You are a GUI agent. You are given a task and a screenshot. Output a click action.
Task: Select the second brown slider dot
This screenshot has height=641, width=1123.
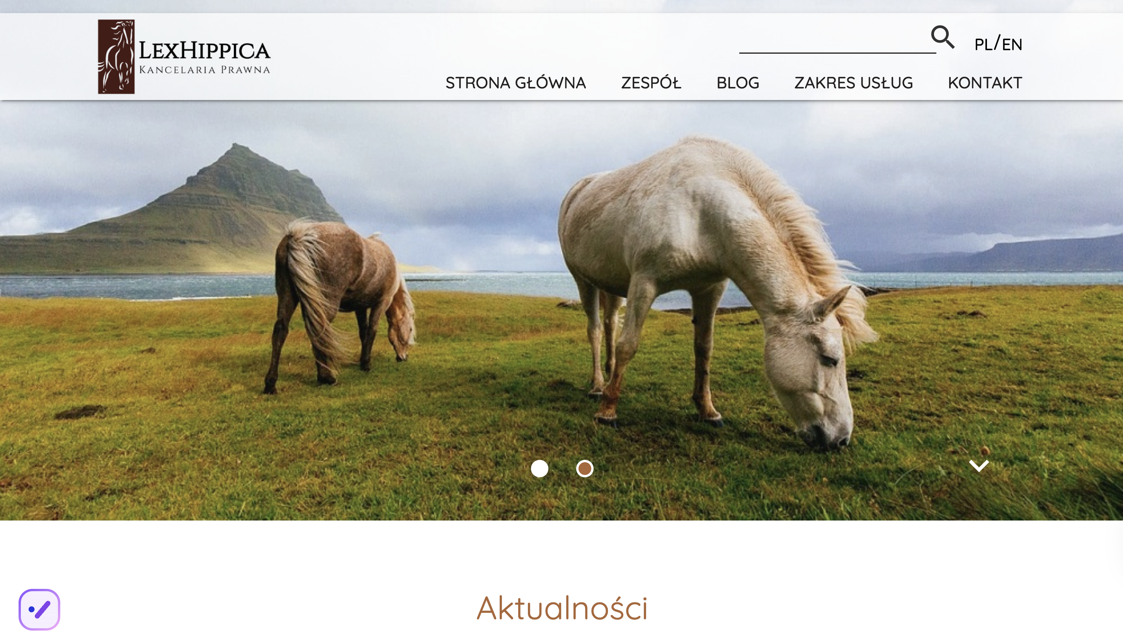tap(585, 468)
